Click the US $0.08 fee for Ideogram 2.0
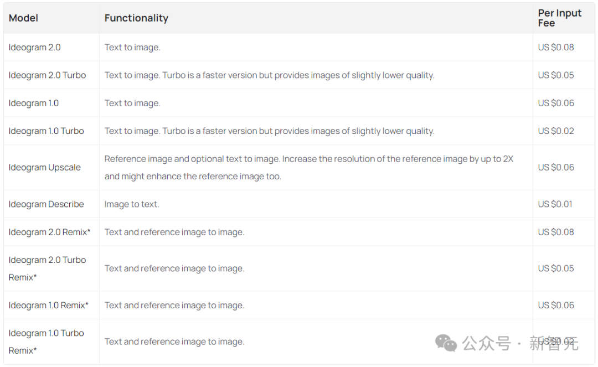This screenshot has width=598, height=367. point(556,48)
